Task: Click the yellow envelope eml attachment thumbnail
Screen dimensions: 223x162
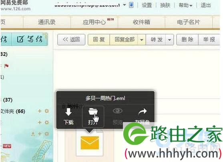Action: pos(90,142)
